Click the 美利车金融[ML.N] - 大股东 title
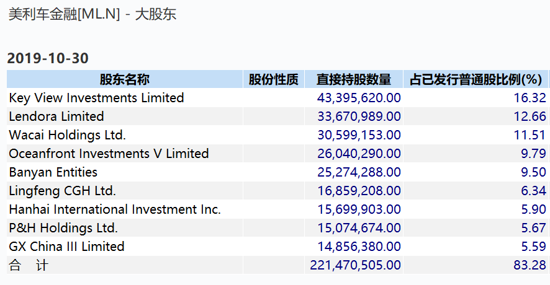Viewport: 550px width, 285px height. pos(92,14)
